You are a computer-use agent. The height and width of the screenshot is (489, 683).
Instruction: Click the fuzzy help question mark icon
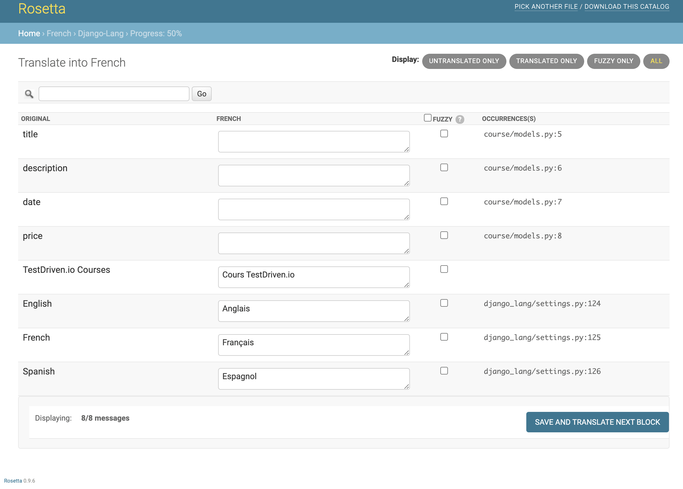(460, 119)
